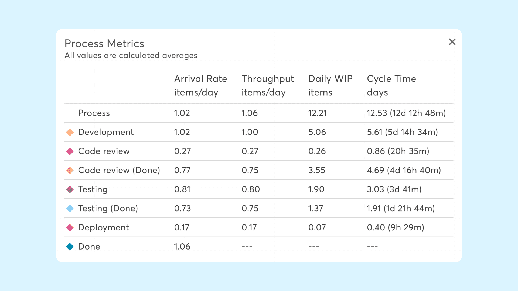Close the Process Metrics dialog

[x=452, y=42]
